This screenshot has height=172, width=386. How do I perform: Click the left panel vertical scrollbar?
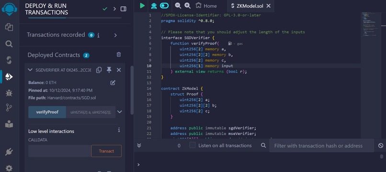click(x=132, y=90)
